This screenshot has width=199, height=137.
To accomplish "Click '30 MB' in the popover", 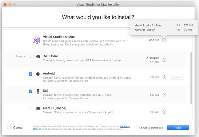I will click(x=188, y=30).
